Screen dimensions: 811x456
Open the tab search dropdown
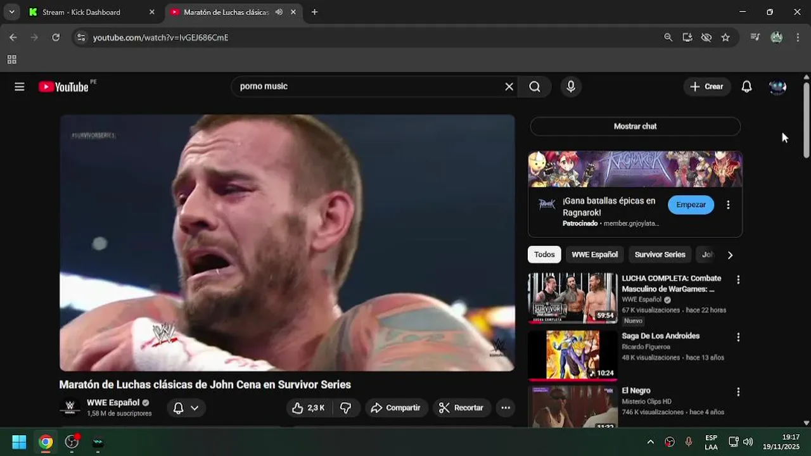[x=11, y=12]
